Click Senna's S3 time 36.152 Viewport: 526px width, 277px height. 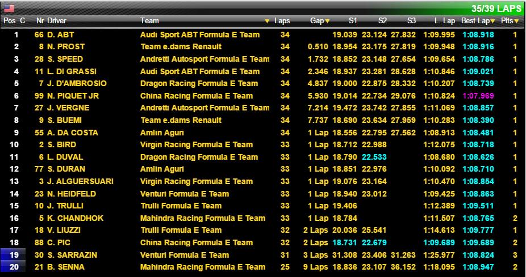click(x=403, y=267)
